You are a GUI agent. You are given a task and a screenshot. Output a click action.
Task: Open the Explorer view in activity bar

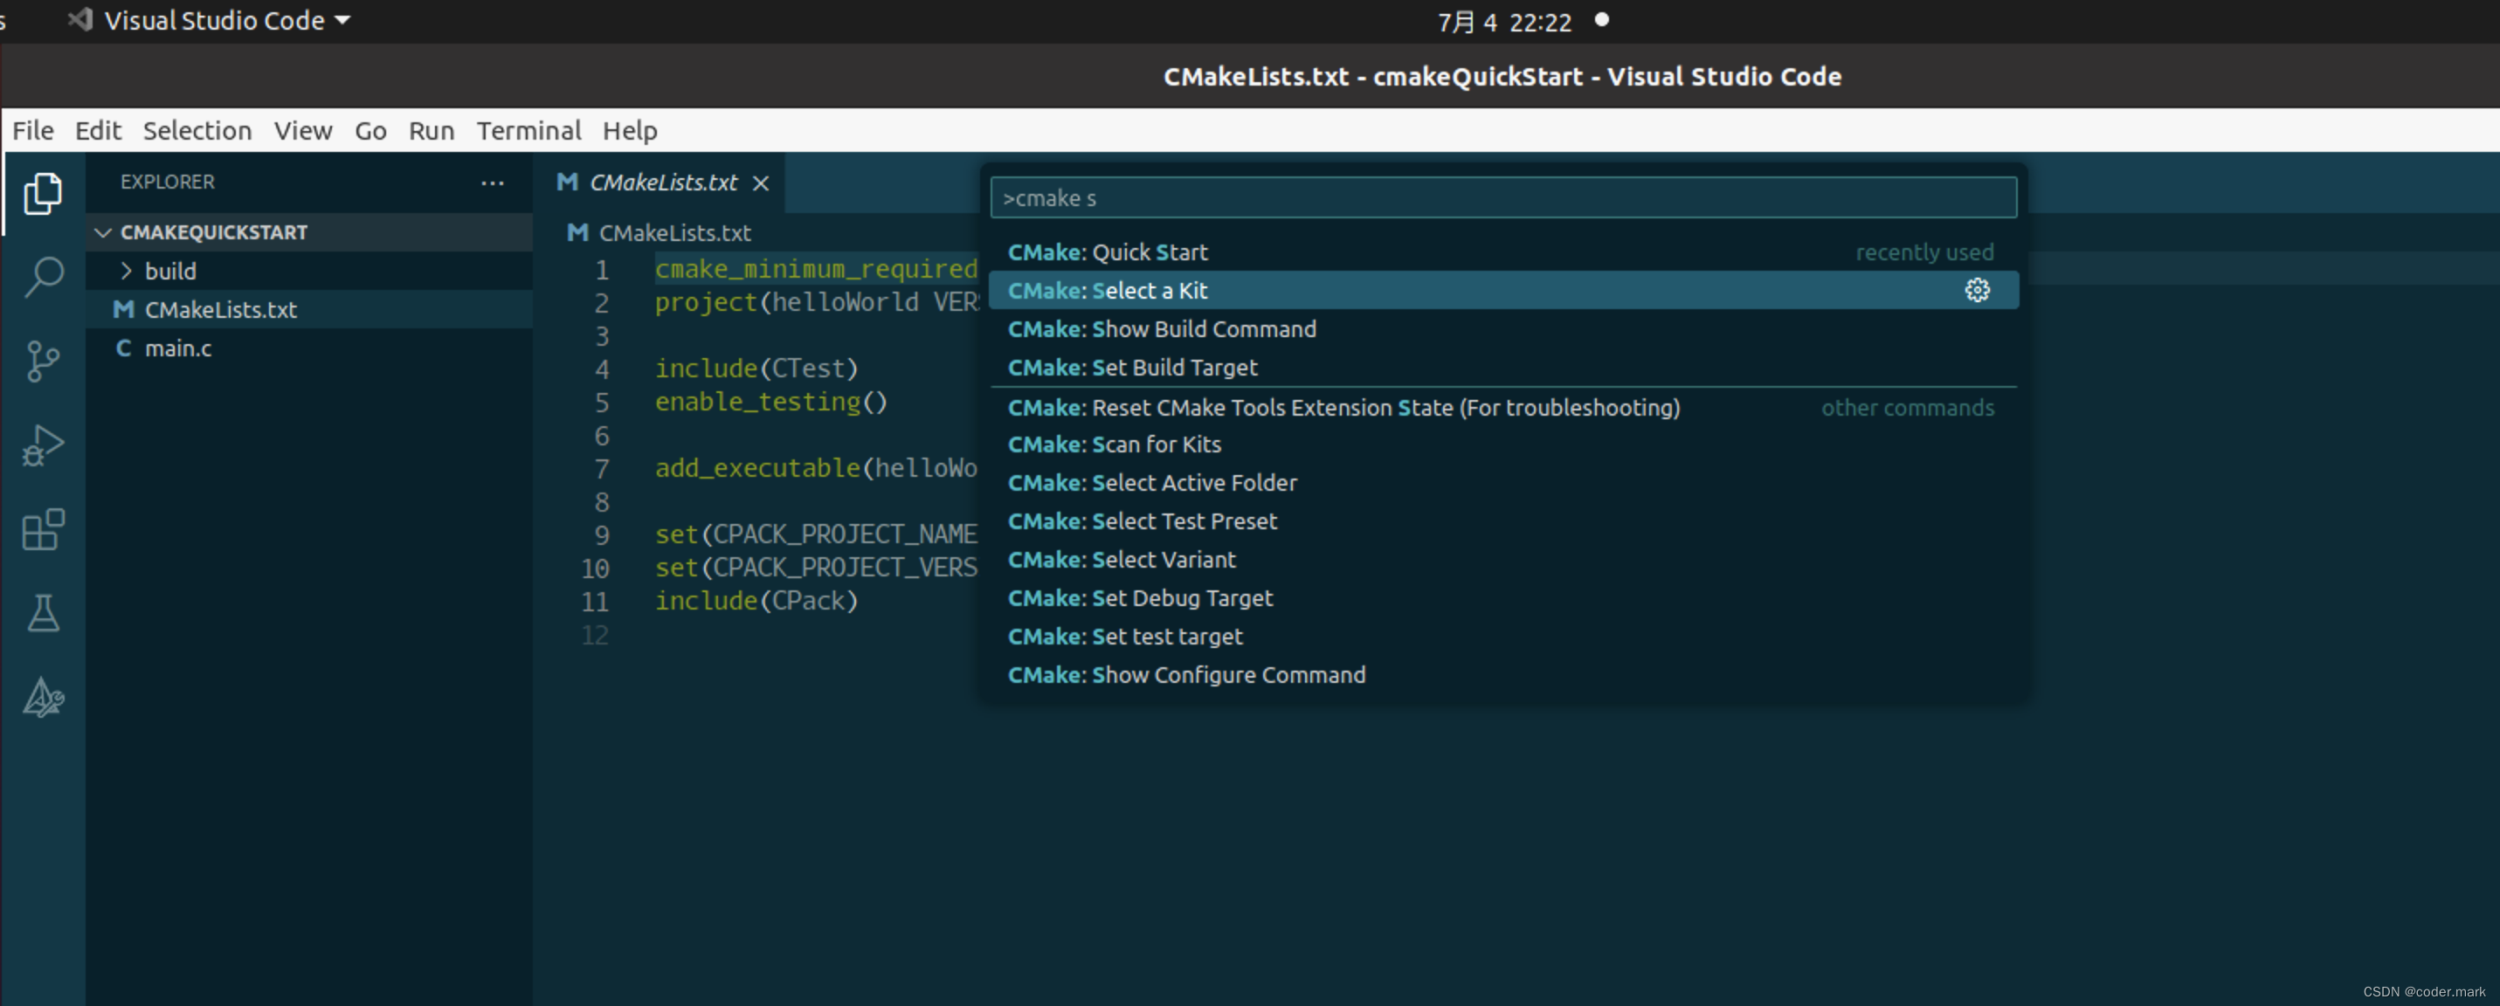[x=43, y=193]
